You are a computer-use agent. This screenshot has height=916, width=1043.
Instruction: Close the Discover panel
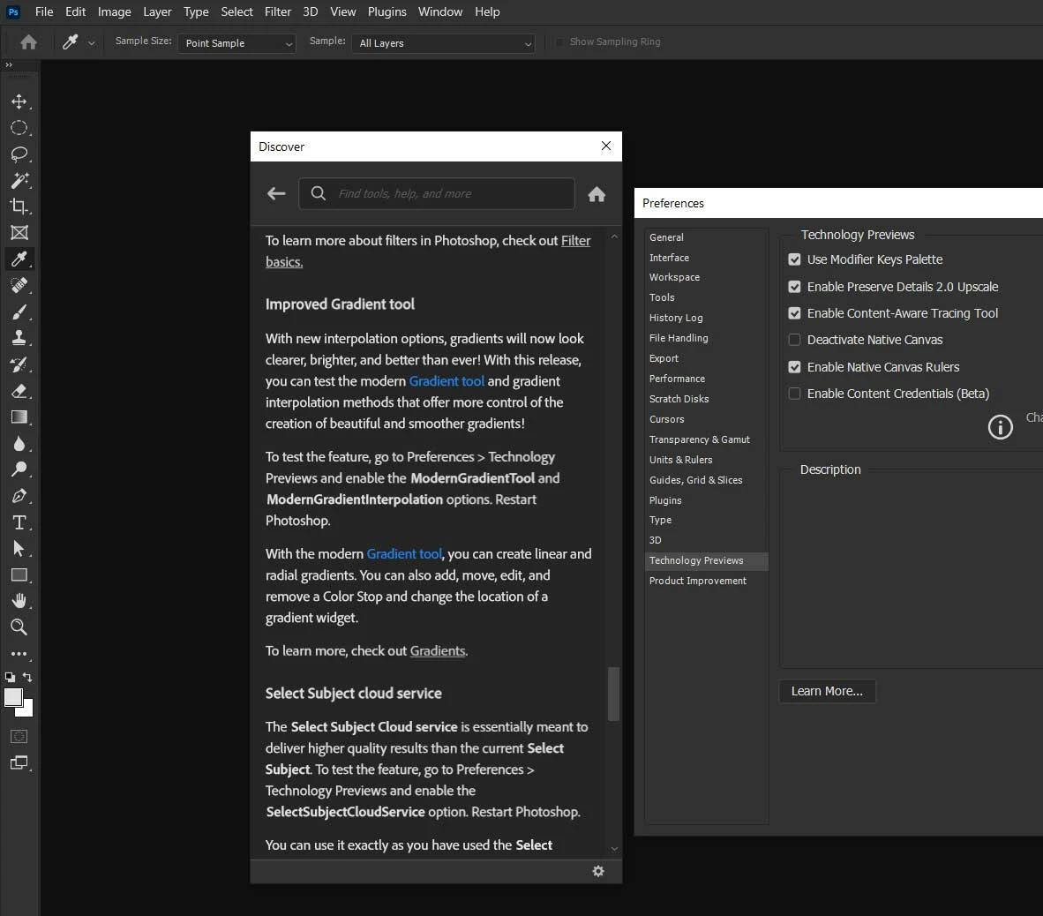tap(606, 146)
